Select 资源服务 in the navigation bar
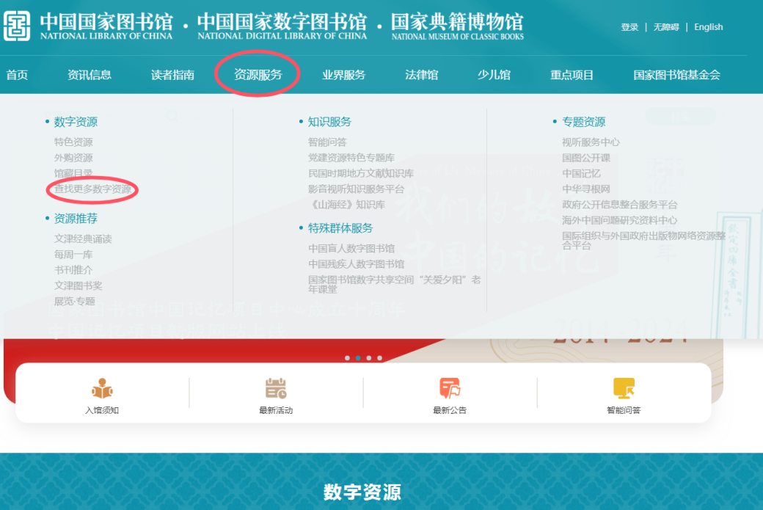The width and height of the screenshot is (763, 510). tap(258, 74)
